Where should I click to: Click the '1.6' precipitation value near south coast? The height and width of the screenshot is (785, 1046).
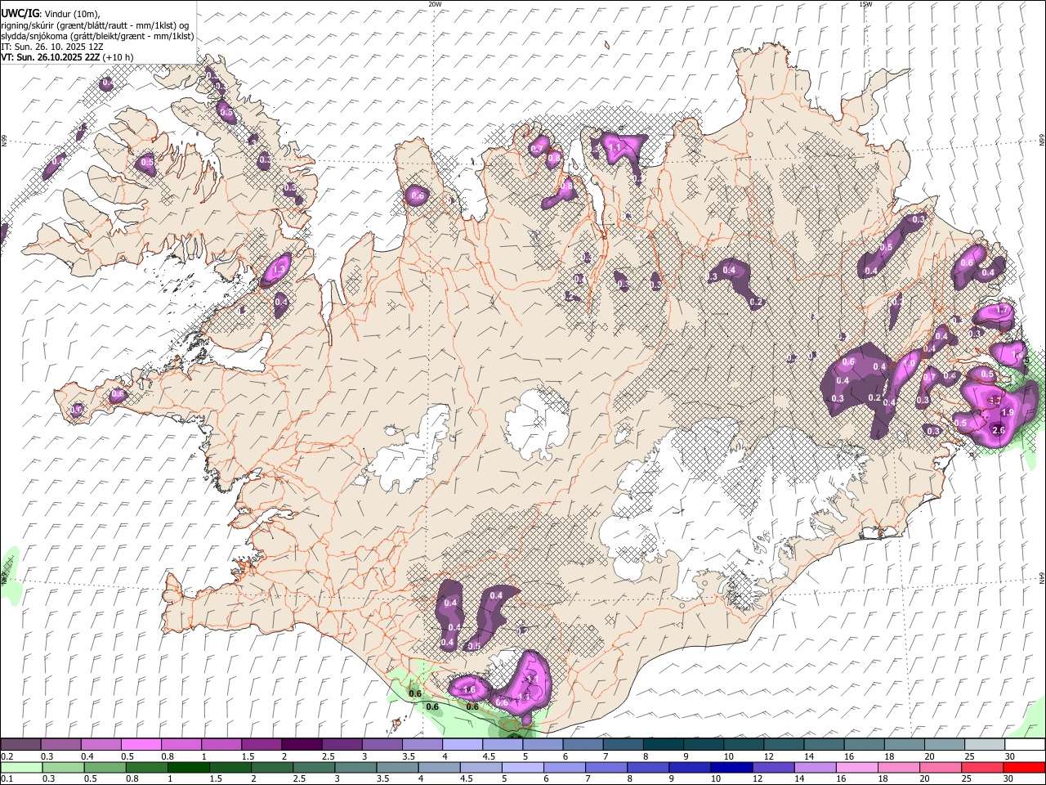469,689
